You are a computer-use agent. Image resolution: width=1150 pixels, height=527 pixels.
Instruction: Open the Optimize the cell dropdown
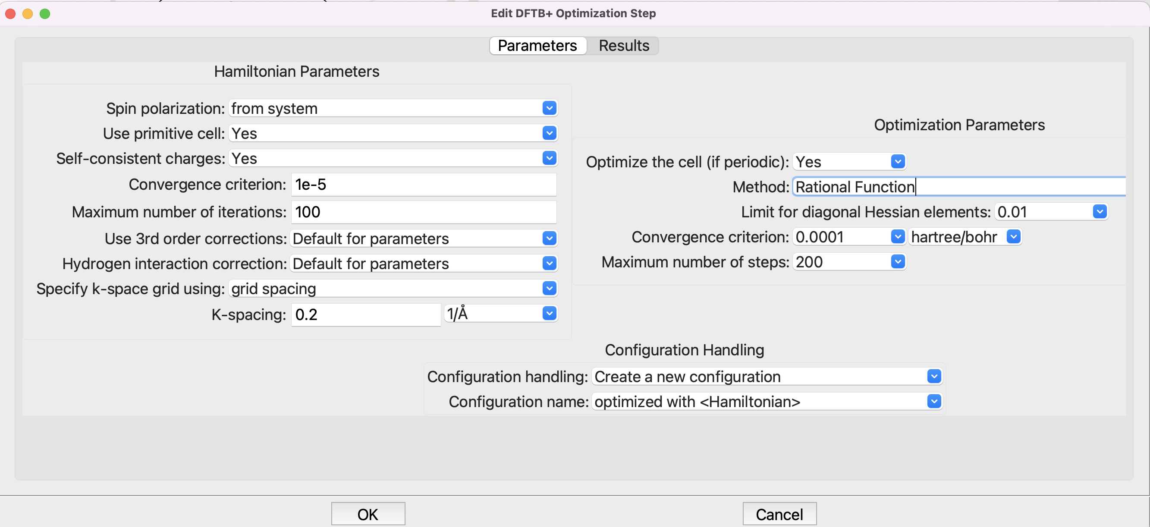click(x=849, y=162)
